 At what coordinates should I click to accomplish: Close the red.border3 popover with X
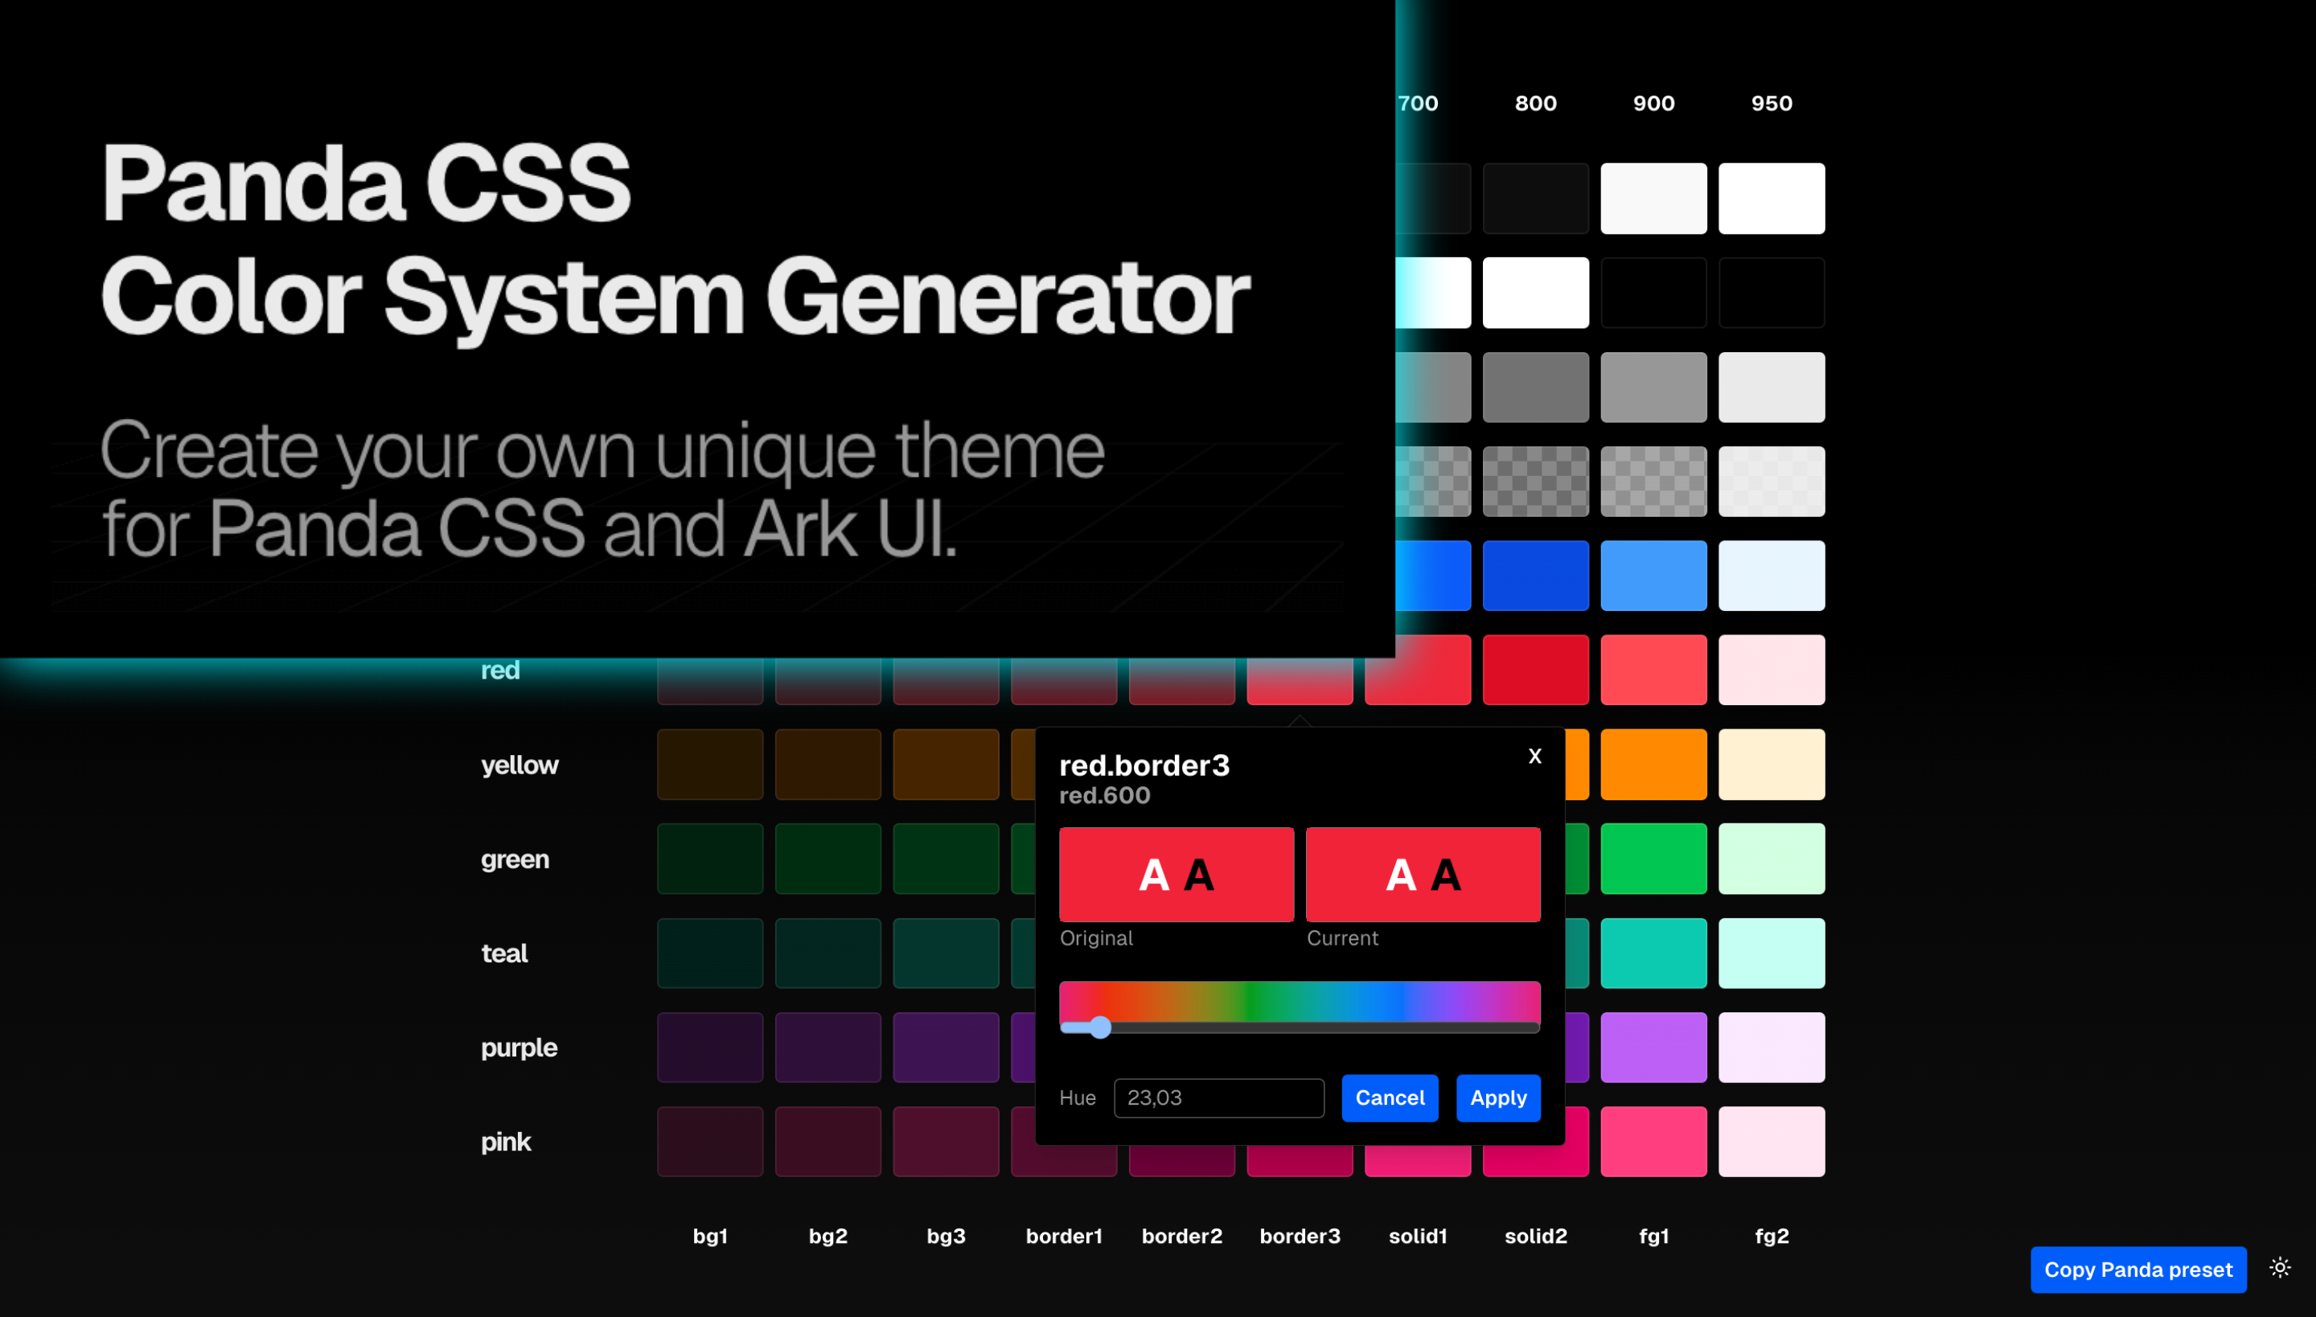pyautogui.click(x=1534, y=756)
